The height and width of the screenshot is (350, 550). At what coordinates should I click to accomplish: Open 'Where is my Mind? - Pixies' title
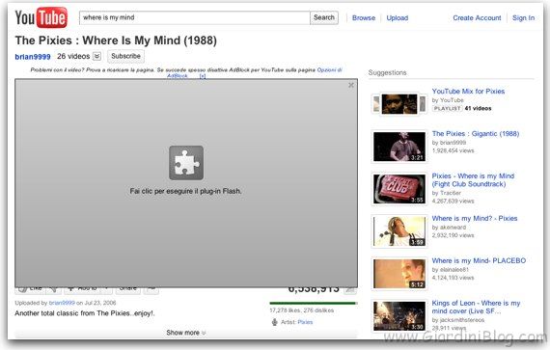coord(475,218)
